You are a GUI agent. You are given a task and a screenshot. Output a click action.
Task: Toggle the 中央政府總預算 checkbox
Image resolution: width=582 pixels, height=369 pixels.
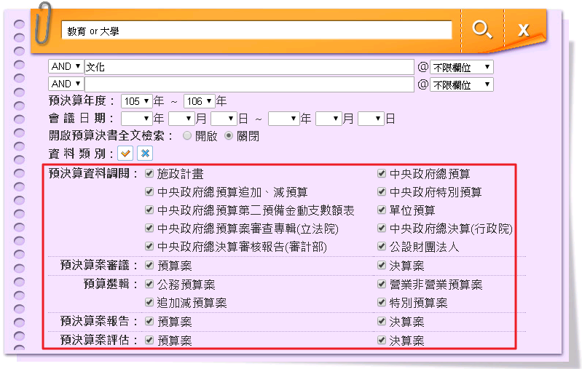point(382,174)
